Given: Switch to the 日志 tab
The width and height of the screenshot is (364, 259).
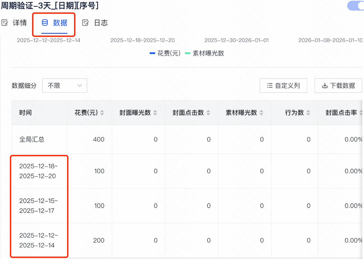Looking at the screenshot, I should 101,23.
